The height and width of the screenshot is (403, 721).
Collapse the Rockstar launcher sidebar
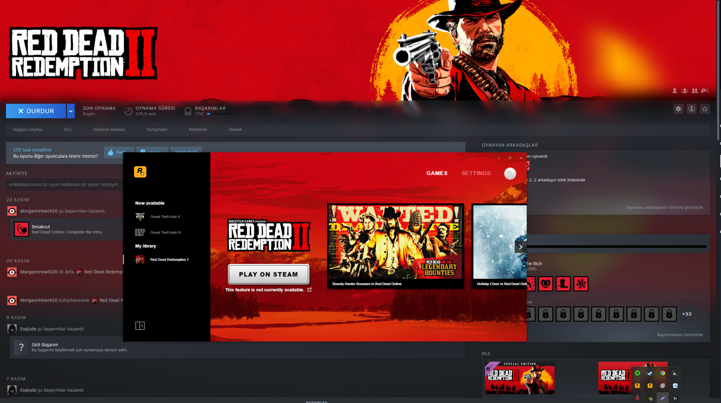tap(140, 326)
